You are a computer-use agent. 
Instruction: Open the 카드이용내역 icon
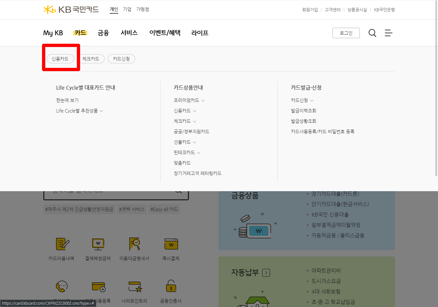[63, 244]
